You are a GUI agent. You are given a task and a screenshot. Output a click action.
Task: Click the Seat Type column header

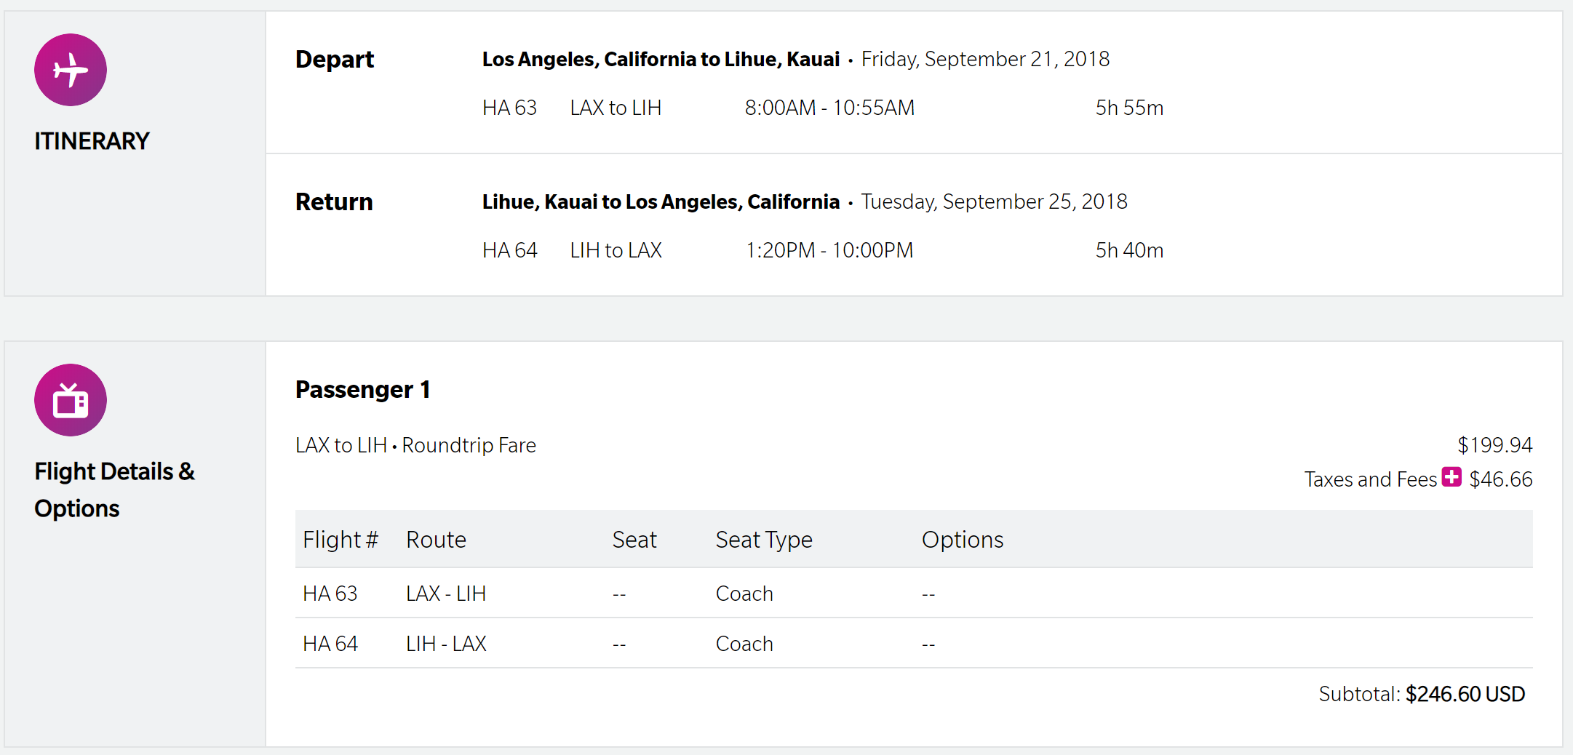tap(764, 540)
